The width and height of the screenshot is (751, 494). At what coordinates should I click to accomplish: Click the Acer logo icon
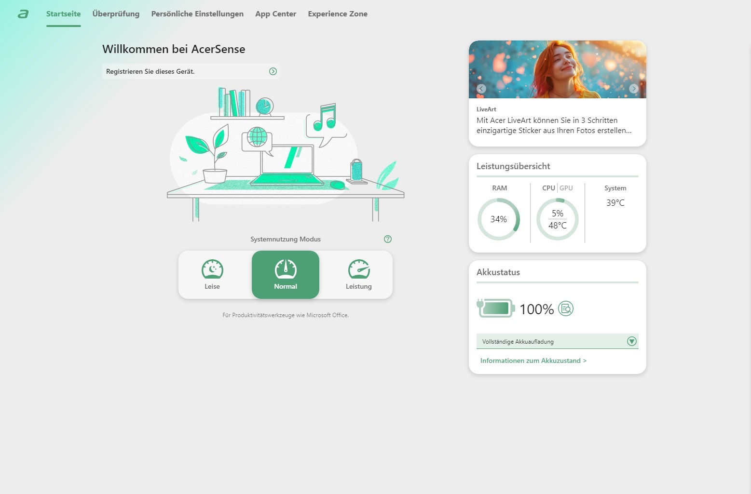[x=23, y=14]
